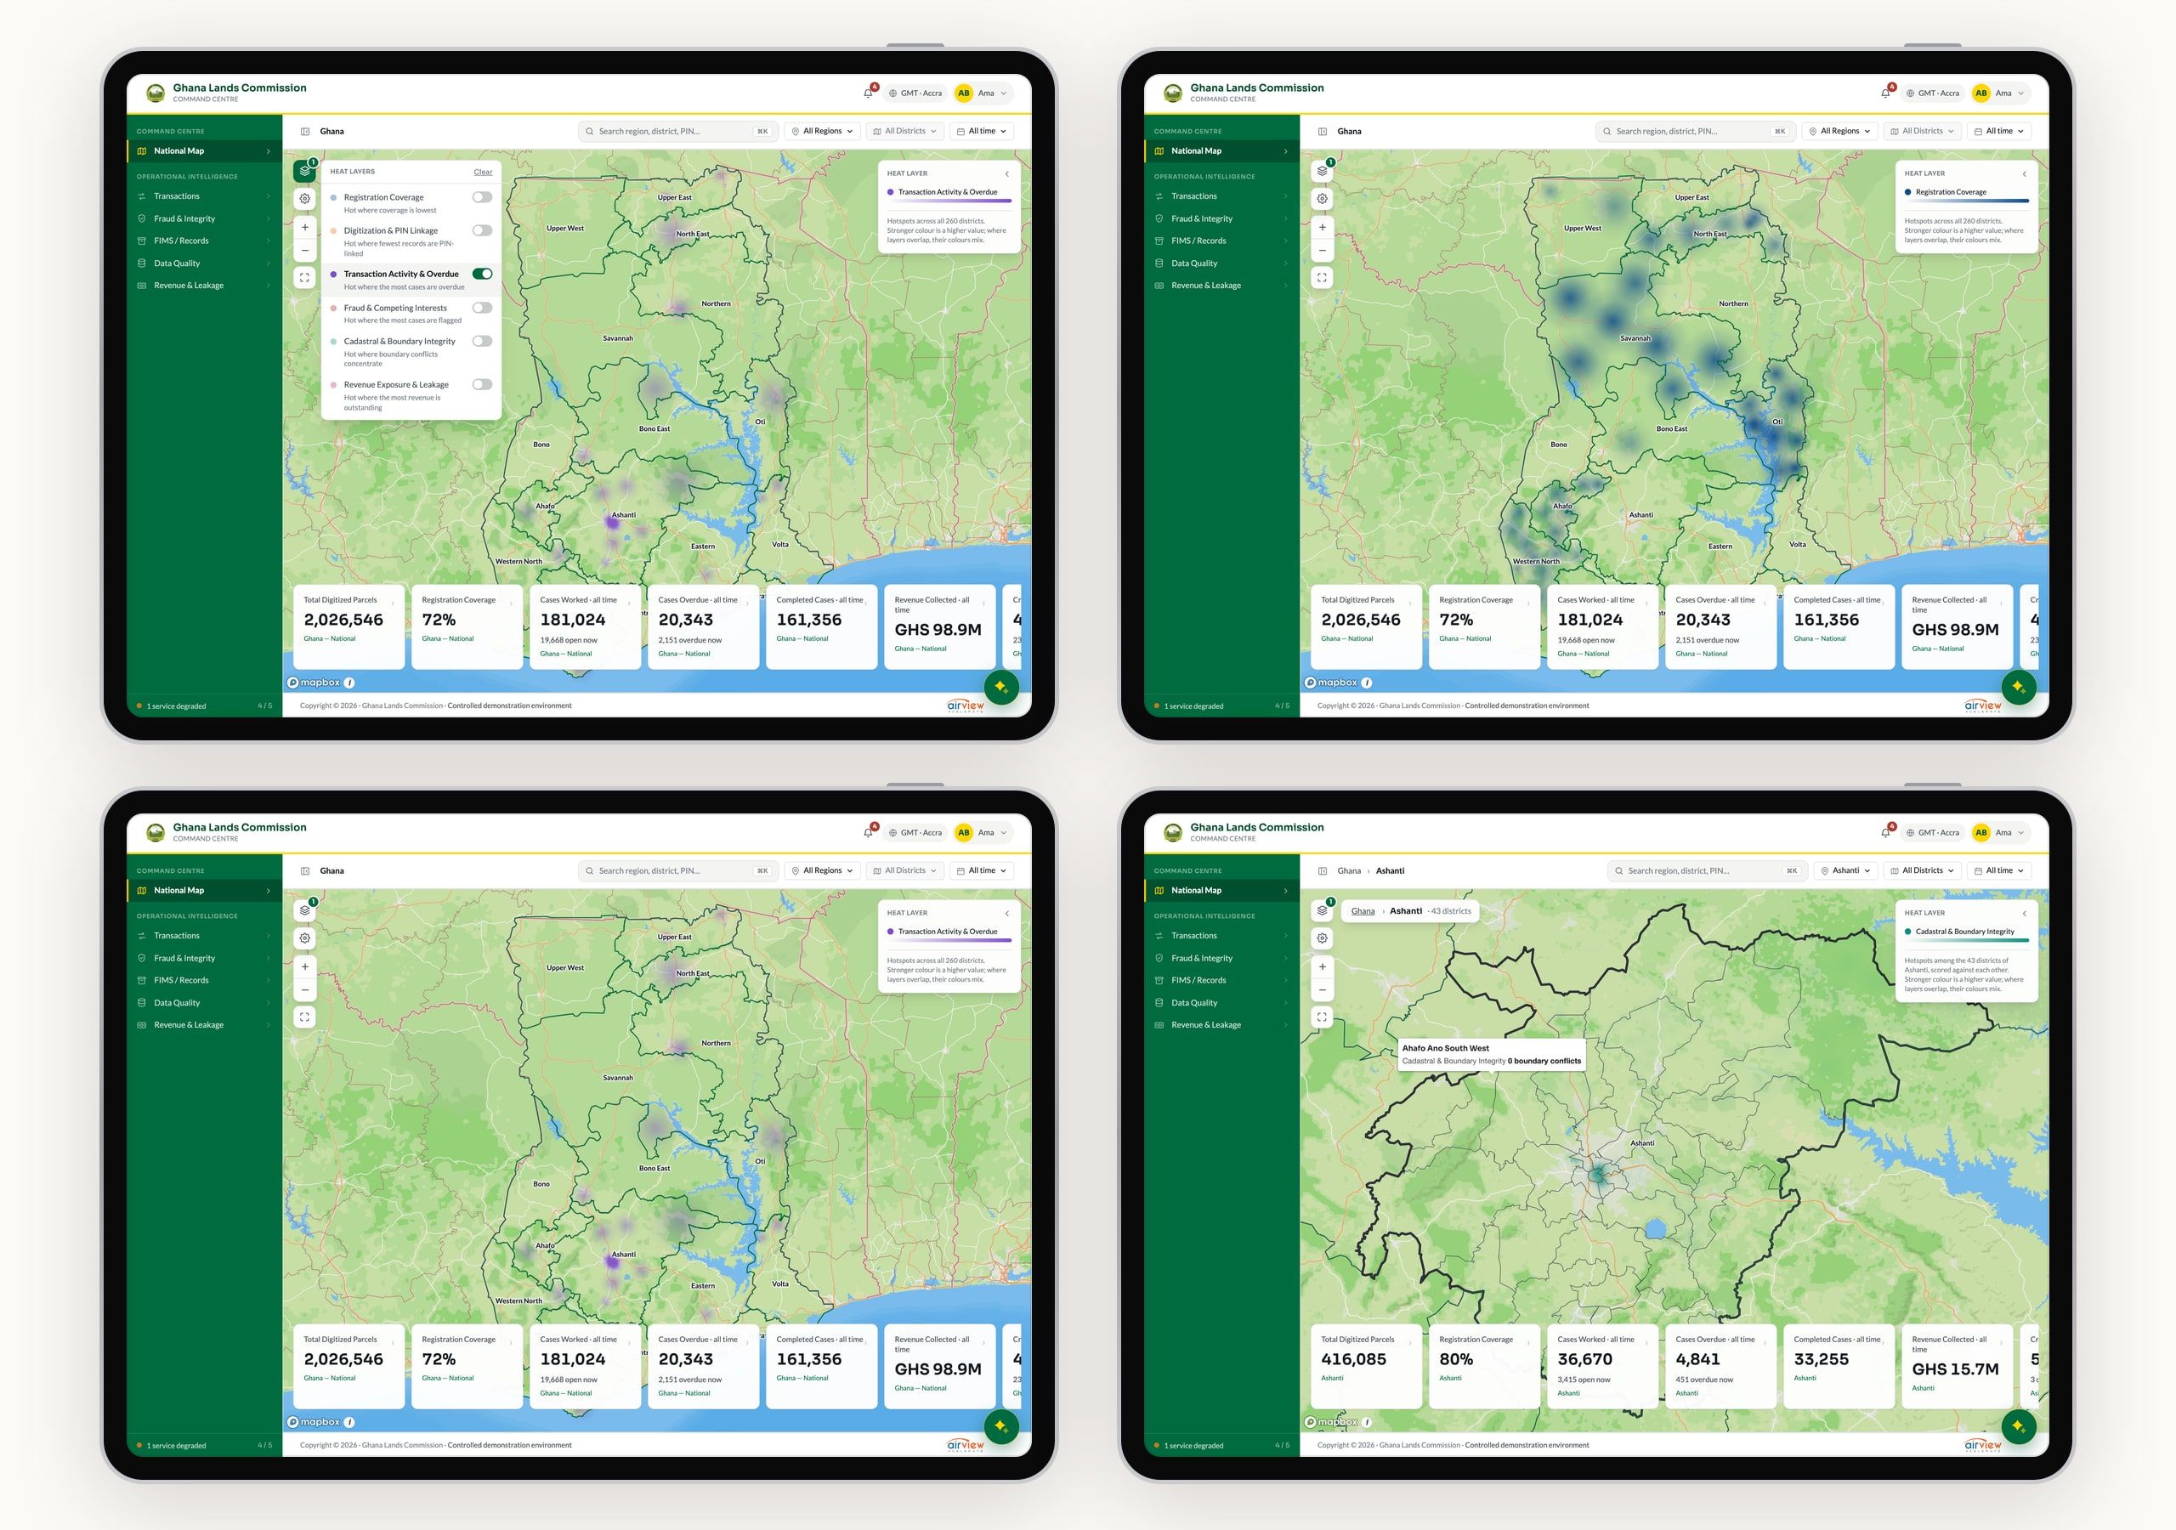Screen dimensions: 2176x1530
Task: Click GMT · Accra button on Ashanti screen
Action: point(1934,832)
